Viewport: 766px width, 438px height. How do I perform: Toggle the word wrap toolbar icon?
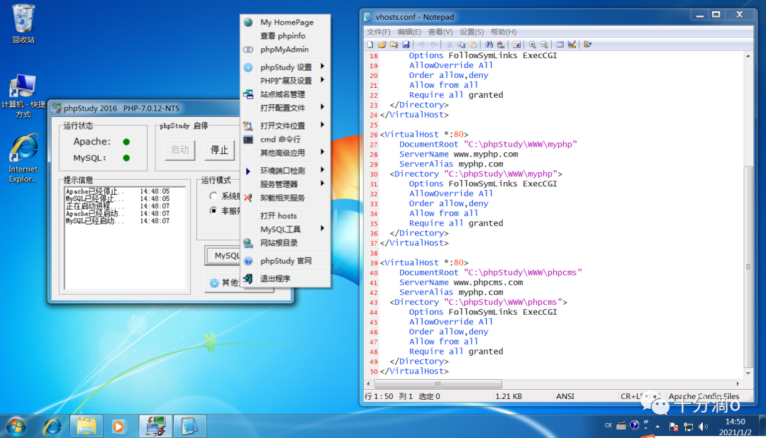516,45
